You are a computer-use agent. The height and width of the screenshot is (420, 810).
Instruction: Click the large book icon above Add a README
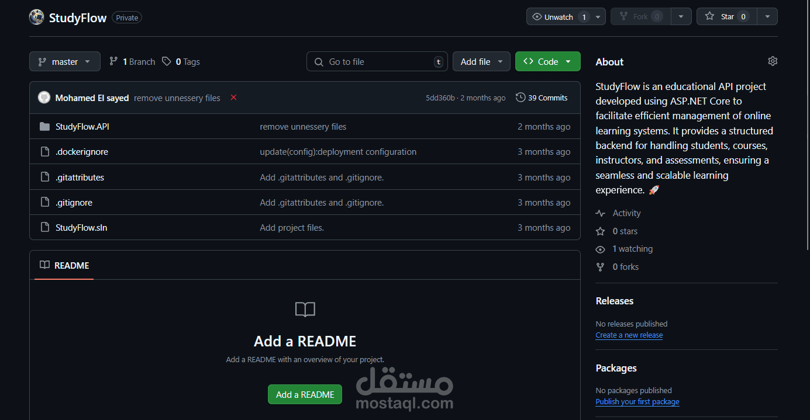click(x=305, y=310)
